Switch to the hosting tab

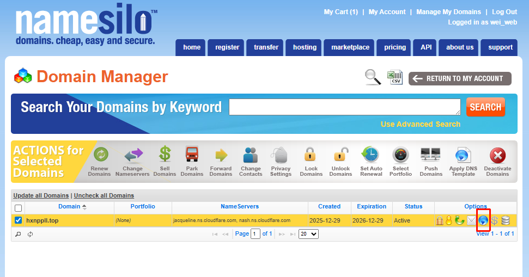click(303, 47)
